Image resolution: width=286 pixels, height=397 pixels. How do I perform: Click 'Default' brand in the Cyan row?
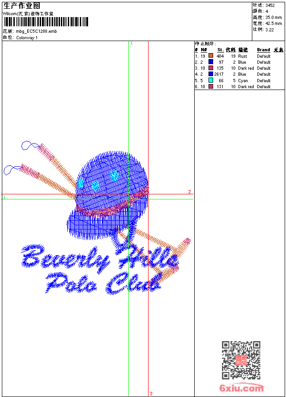pyautogui.click(x=264, y=80)
